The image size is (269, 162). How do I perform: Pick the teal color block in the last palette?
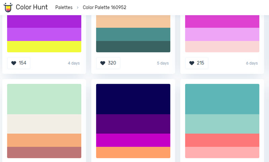coord(222,99)
